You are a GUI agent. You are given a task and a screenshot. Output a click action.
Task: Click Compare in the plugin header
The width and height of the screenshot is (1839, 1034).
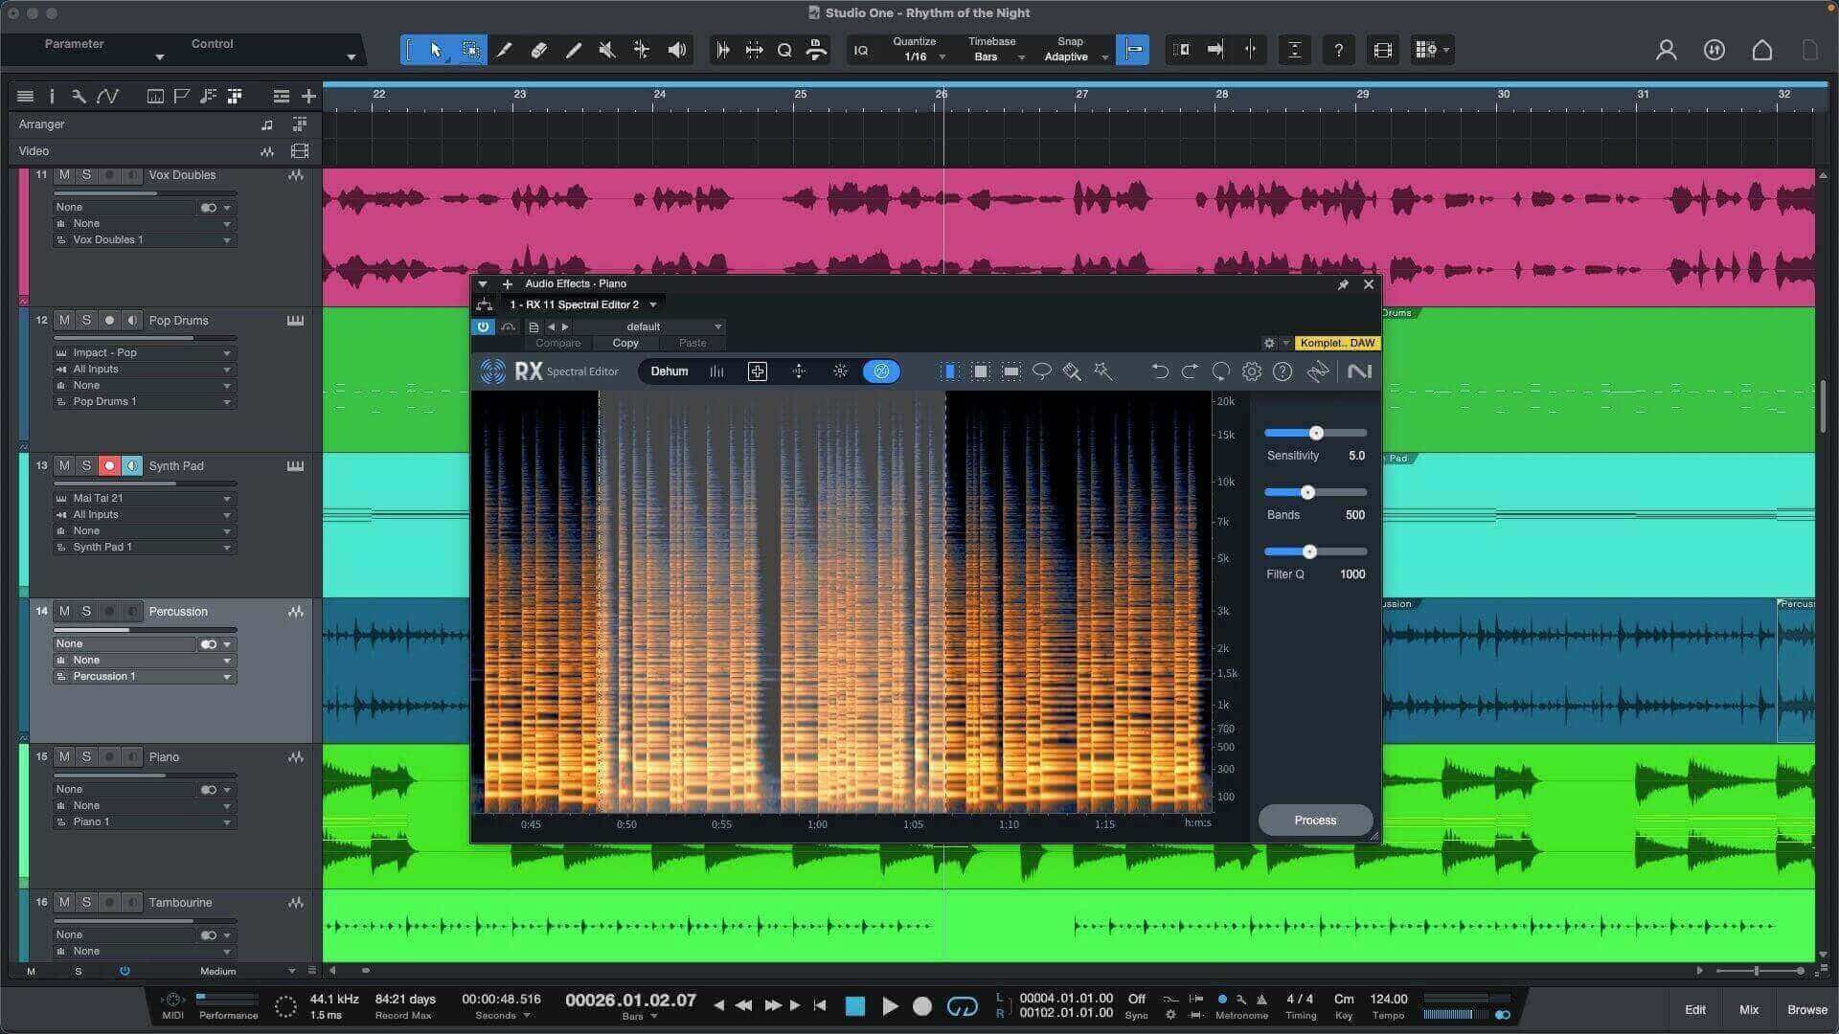558,343
